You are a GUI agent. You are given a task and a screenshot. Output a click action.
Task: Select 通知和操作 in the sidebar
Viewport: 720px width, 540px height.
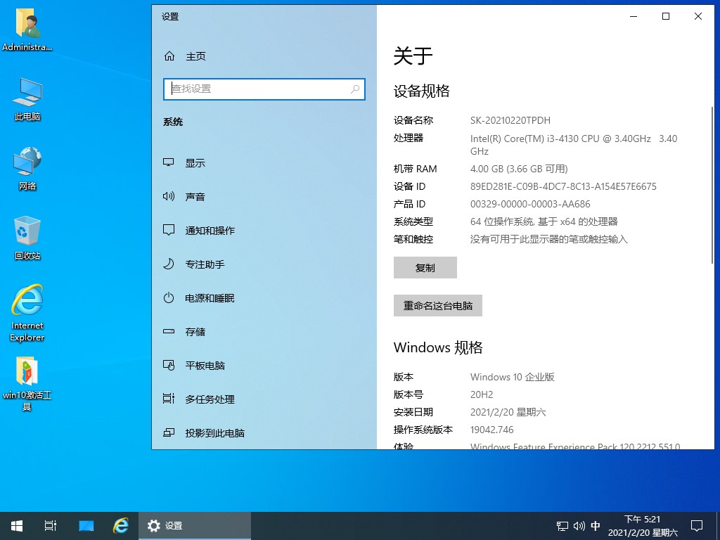[x=210, y=231]
